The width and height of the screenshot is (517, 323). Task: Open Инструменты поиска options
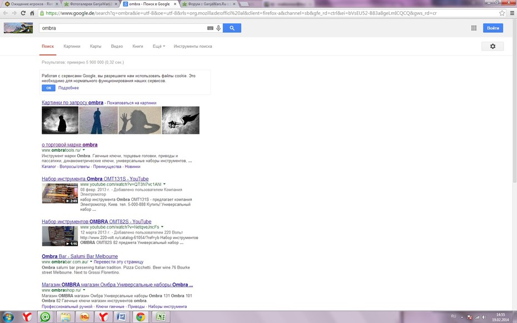[x=193, y=47]
